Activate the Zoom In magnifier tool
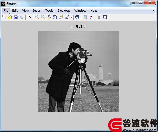Screen dimensions: 158x132 coord(37,17)
